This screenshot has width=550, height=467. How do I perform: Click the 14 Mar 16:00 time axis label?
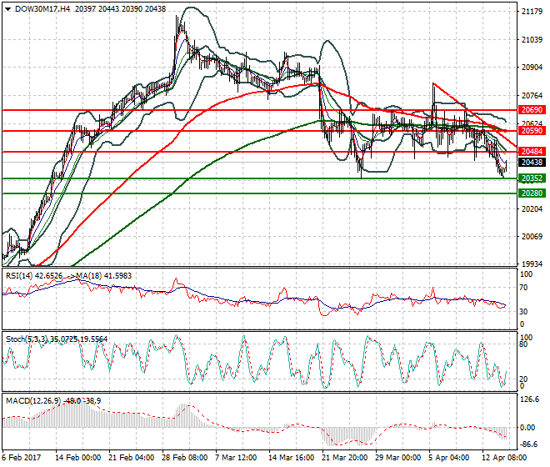pyautogui.click(x=291, y=458)
